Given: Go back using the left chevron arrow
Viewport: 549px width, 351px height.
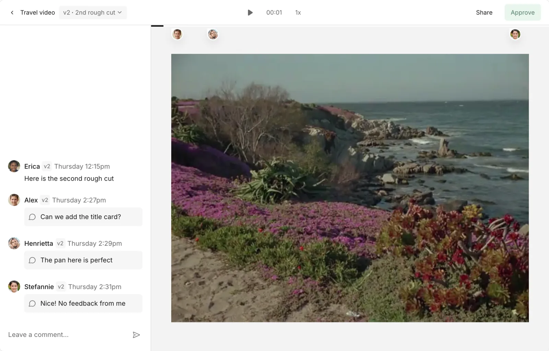Looking at the screenshot, I should pyautogui.click(x=12, y=13).
